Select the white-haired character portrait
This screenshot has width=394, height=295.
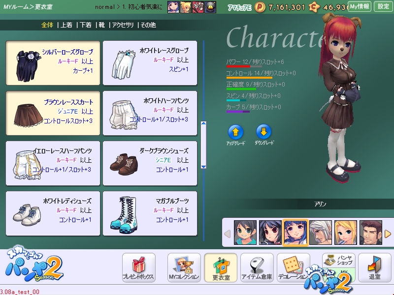(321, 232)
